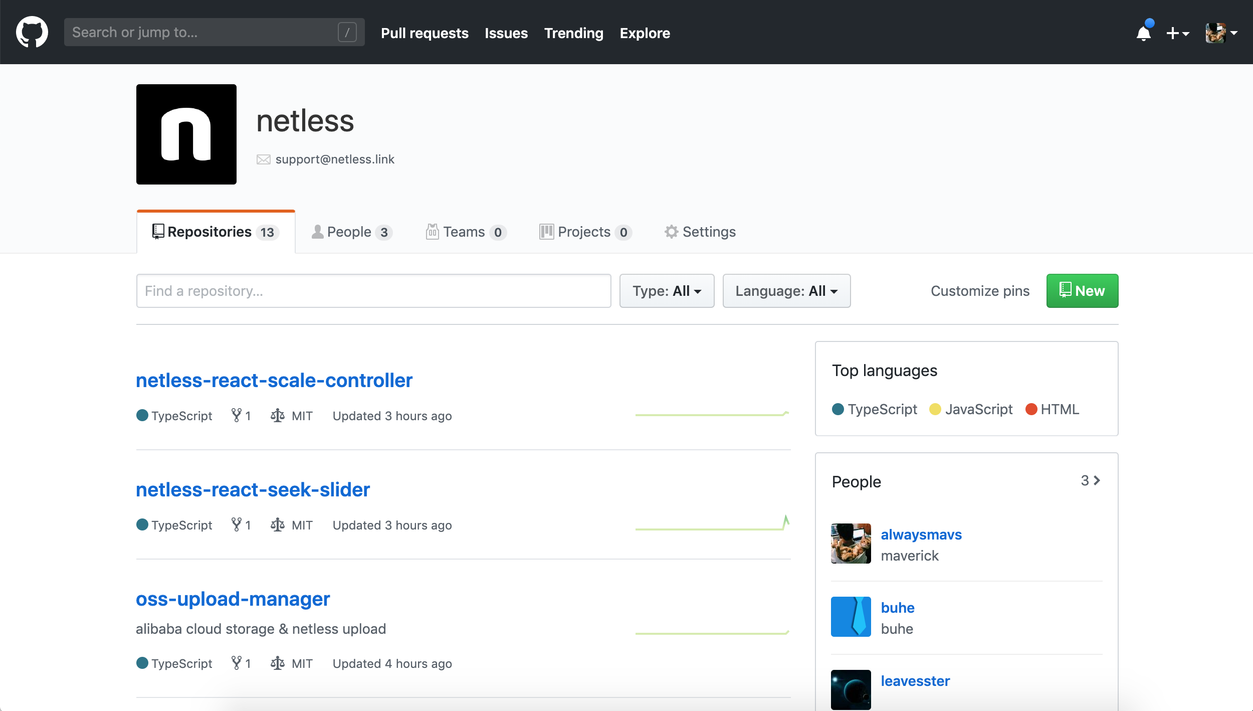Click MIT license scale icon for oss-upload-manager
The image size is (1253, 711).
tap(278, 663)
